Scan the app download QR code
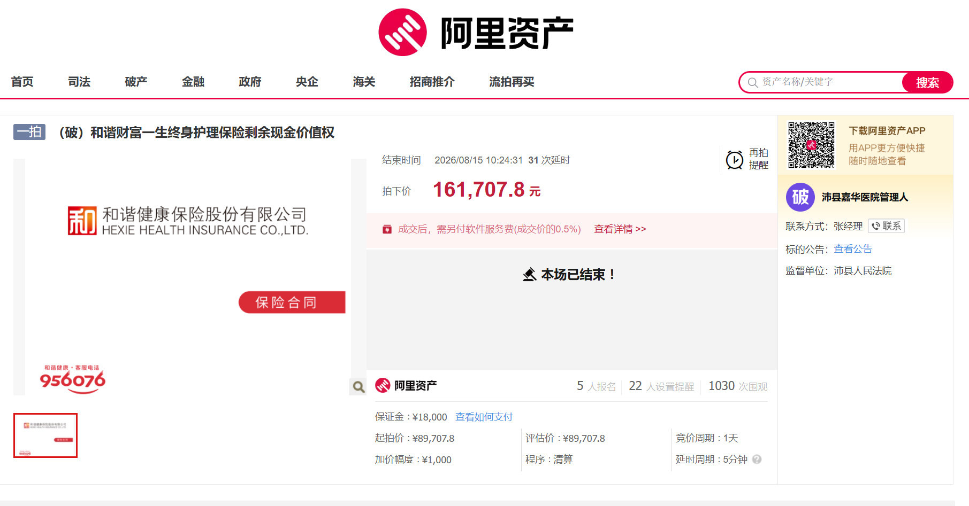969x506 pixels. coord(811,145)
